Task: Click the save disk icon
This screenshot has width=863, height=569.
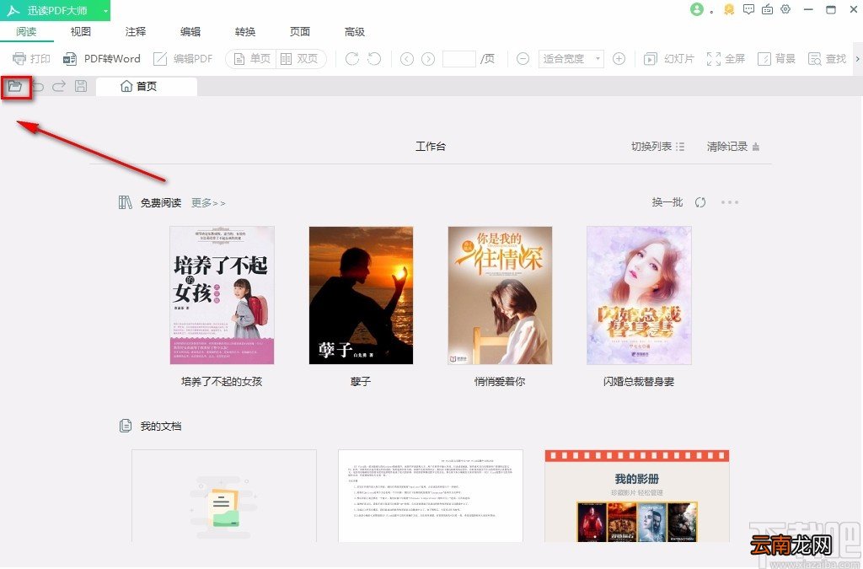Action: click(81, 86)
